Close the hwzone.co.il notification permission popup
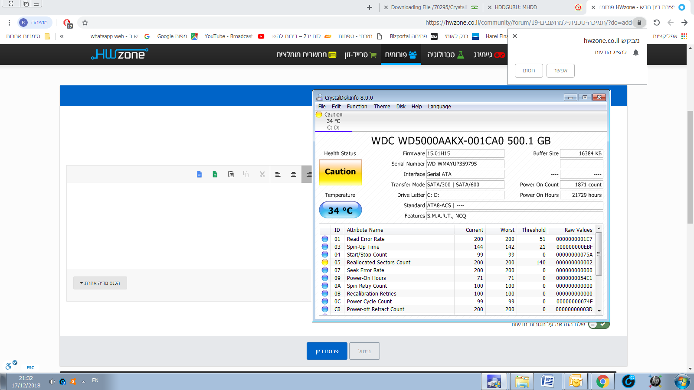This screenshot has width=694, height=390. click(515, 36)
